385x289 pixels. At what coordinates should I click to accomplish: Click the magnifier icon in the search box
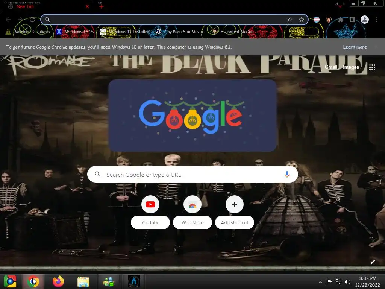coord(97,174)
